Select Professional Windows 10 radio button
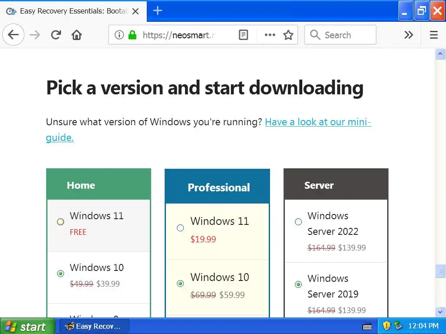 click(180, 284)
